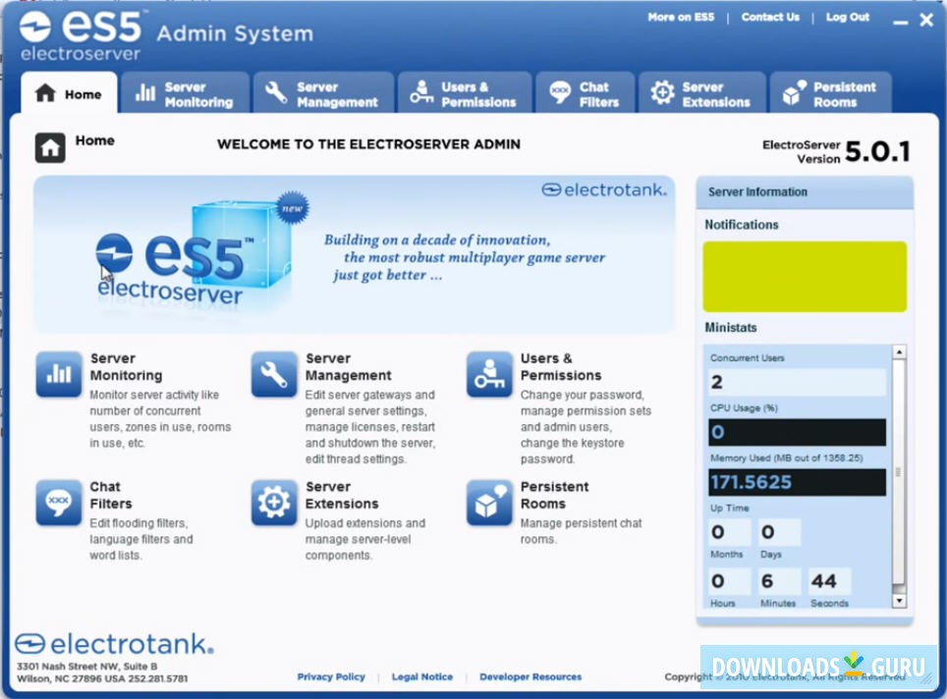
Task: Click the Persistent Rooms cube icon
Action: pyautogui.click(x=488, y=504)
